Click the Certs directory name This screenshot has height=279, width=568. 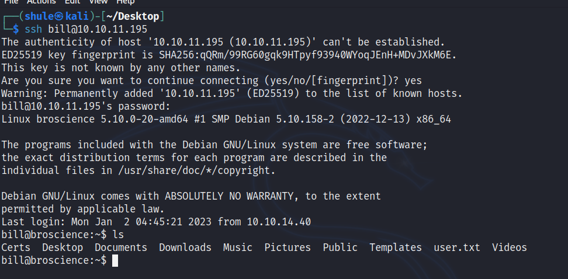coord(16,247)
